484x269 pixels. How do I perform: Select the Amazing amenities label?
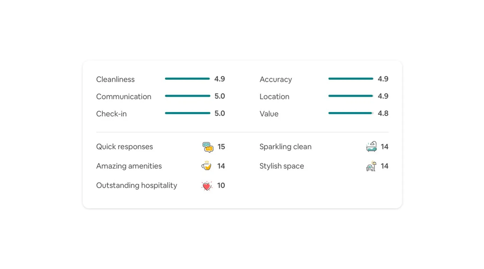point(129,166)
